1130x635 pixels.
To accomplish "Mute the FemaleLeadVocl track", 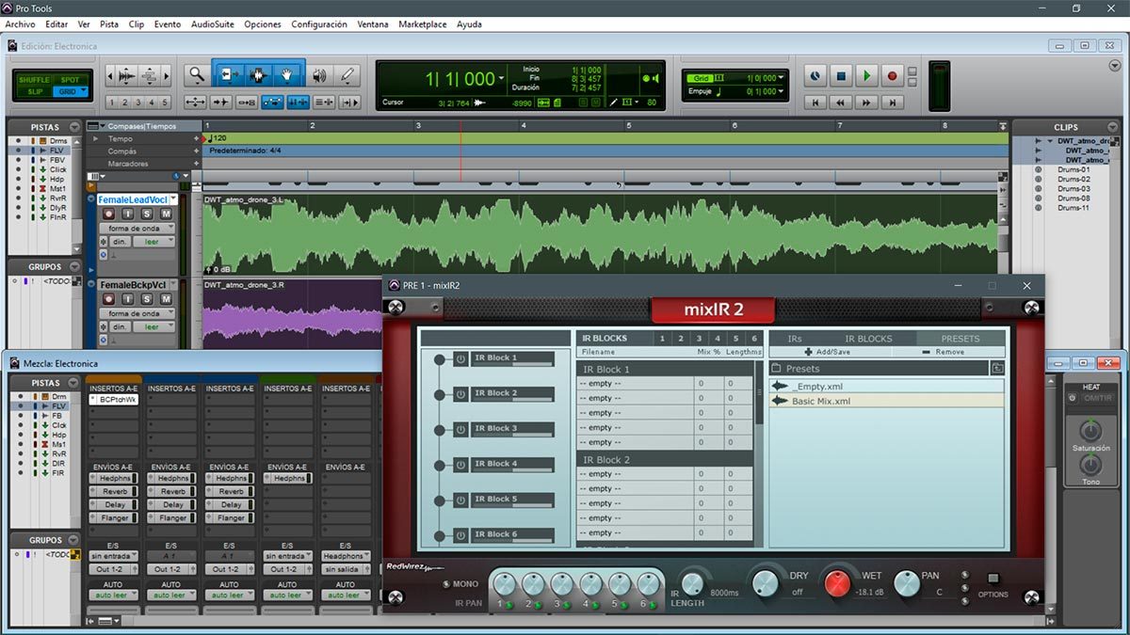I will [166, 214].
